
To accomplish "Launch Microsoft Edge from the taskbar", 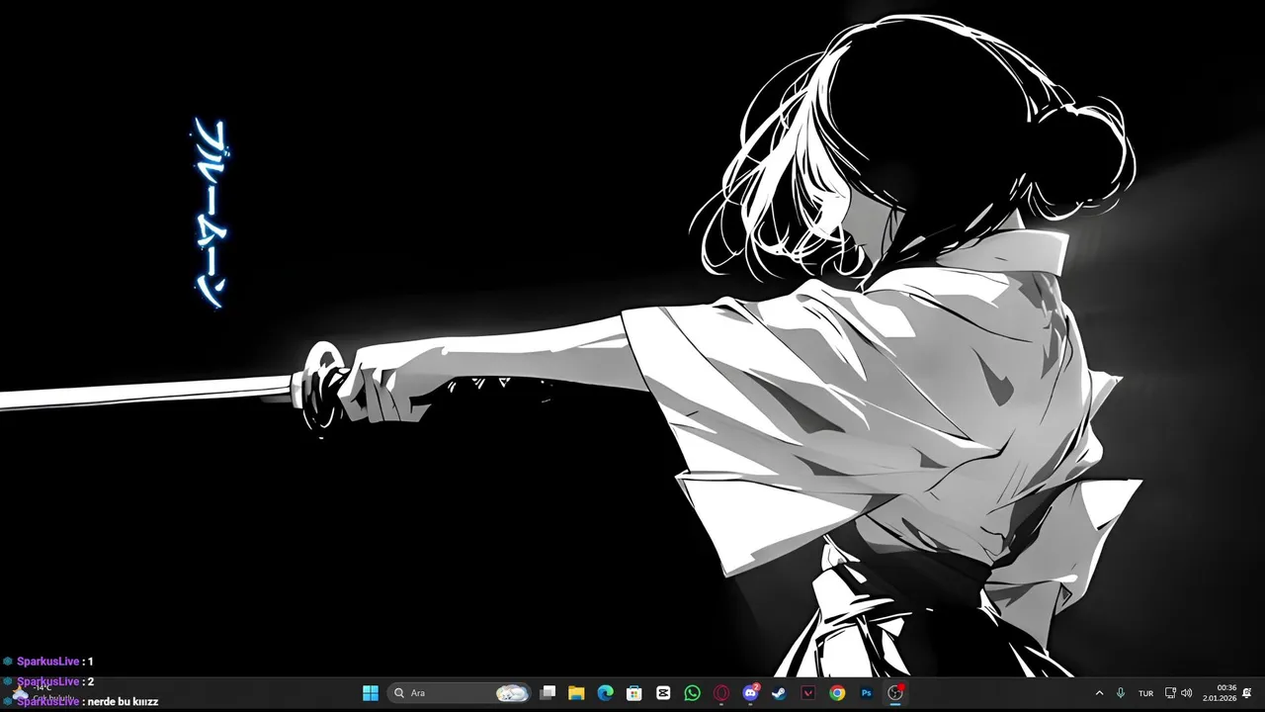I will pyautogui.click(x=605, y=693).
